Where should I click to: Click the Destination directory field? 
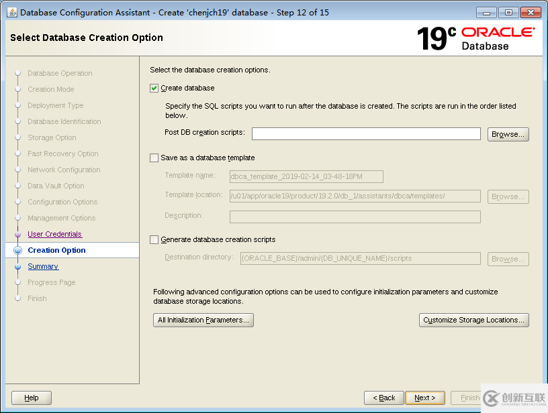pyautogui.click(x=361, y=259)
